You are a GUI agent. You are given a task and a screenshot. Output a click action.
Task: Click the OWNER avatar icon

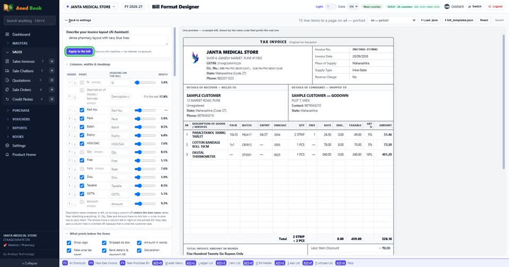(447, 6)
